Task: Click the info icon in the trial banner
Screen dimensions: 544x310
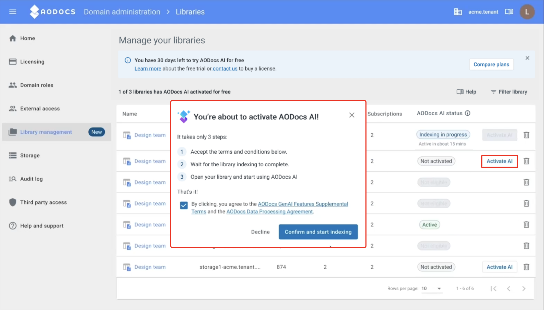Action: tap(128, 60)
